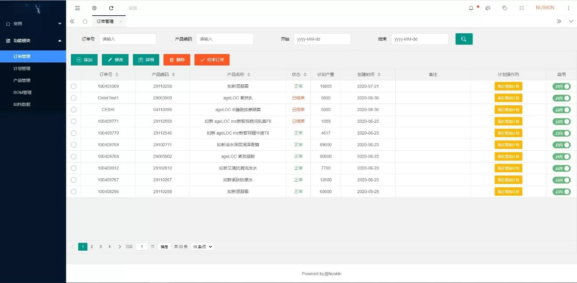Click the 添加 button
577x283 pixels.
84,60
